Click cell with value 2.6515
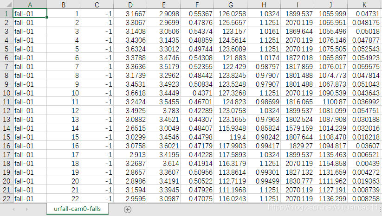This screenshot has height=216, width=382. tap(130, 128)
